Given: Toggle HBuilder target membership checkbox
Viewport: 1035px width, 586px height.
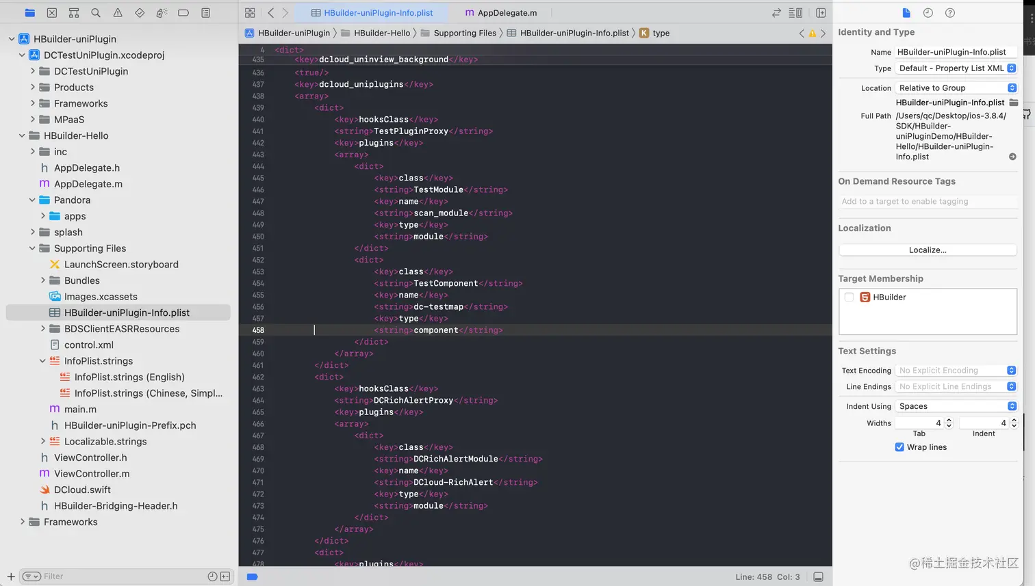Looking at the screenshot, I should (849, 297).
